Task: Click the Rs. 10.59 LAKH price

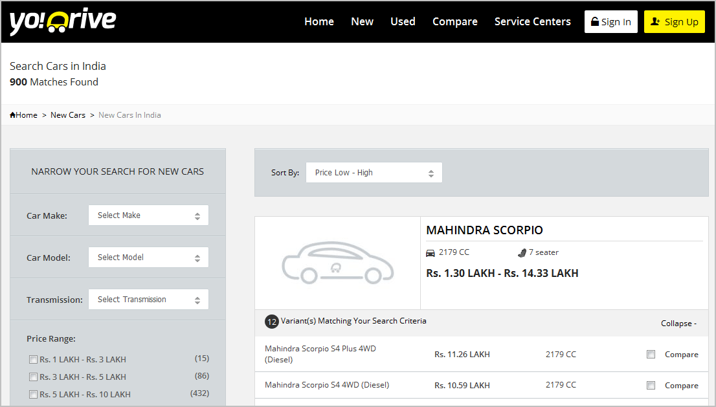Action: coord(462,386)
